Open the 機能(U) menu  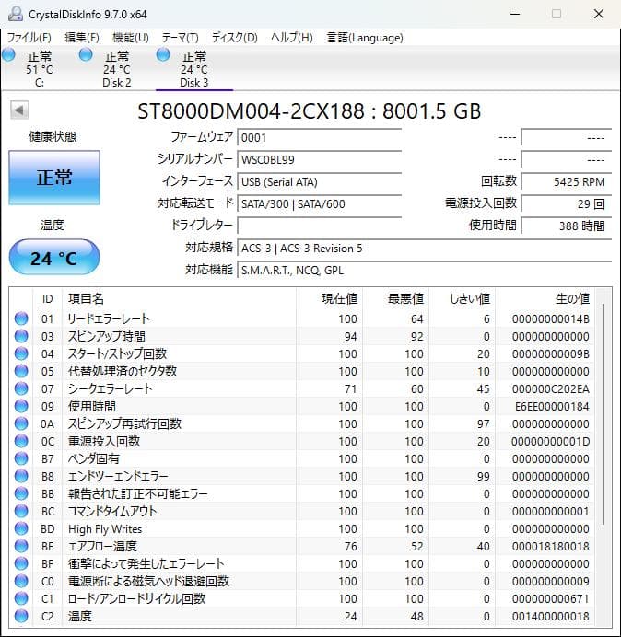[131, 38]
